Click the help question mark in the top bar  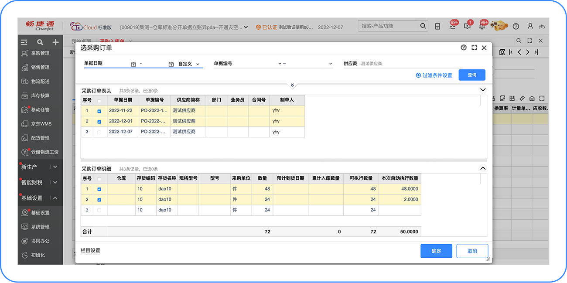pyautogui.click(x=516, y=27)
